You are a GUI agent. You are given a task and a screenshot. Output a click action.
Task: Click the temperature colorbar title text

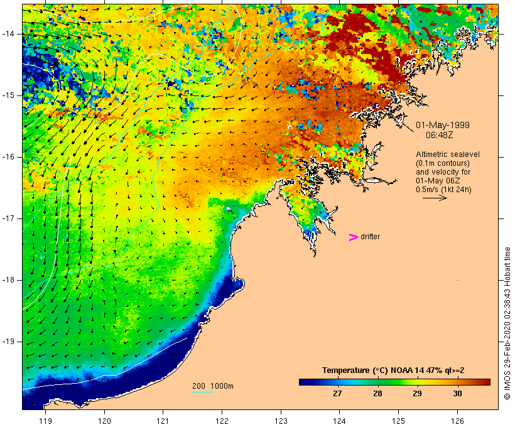tap(393, 370)
